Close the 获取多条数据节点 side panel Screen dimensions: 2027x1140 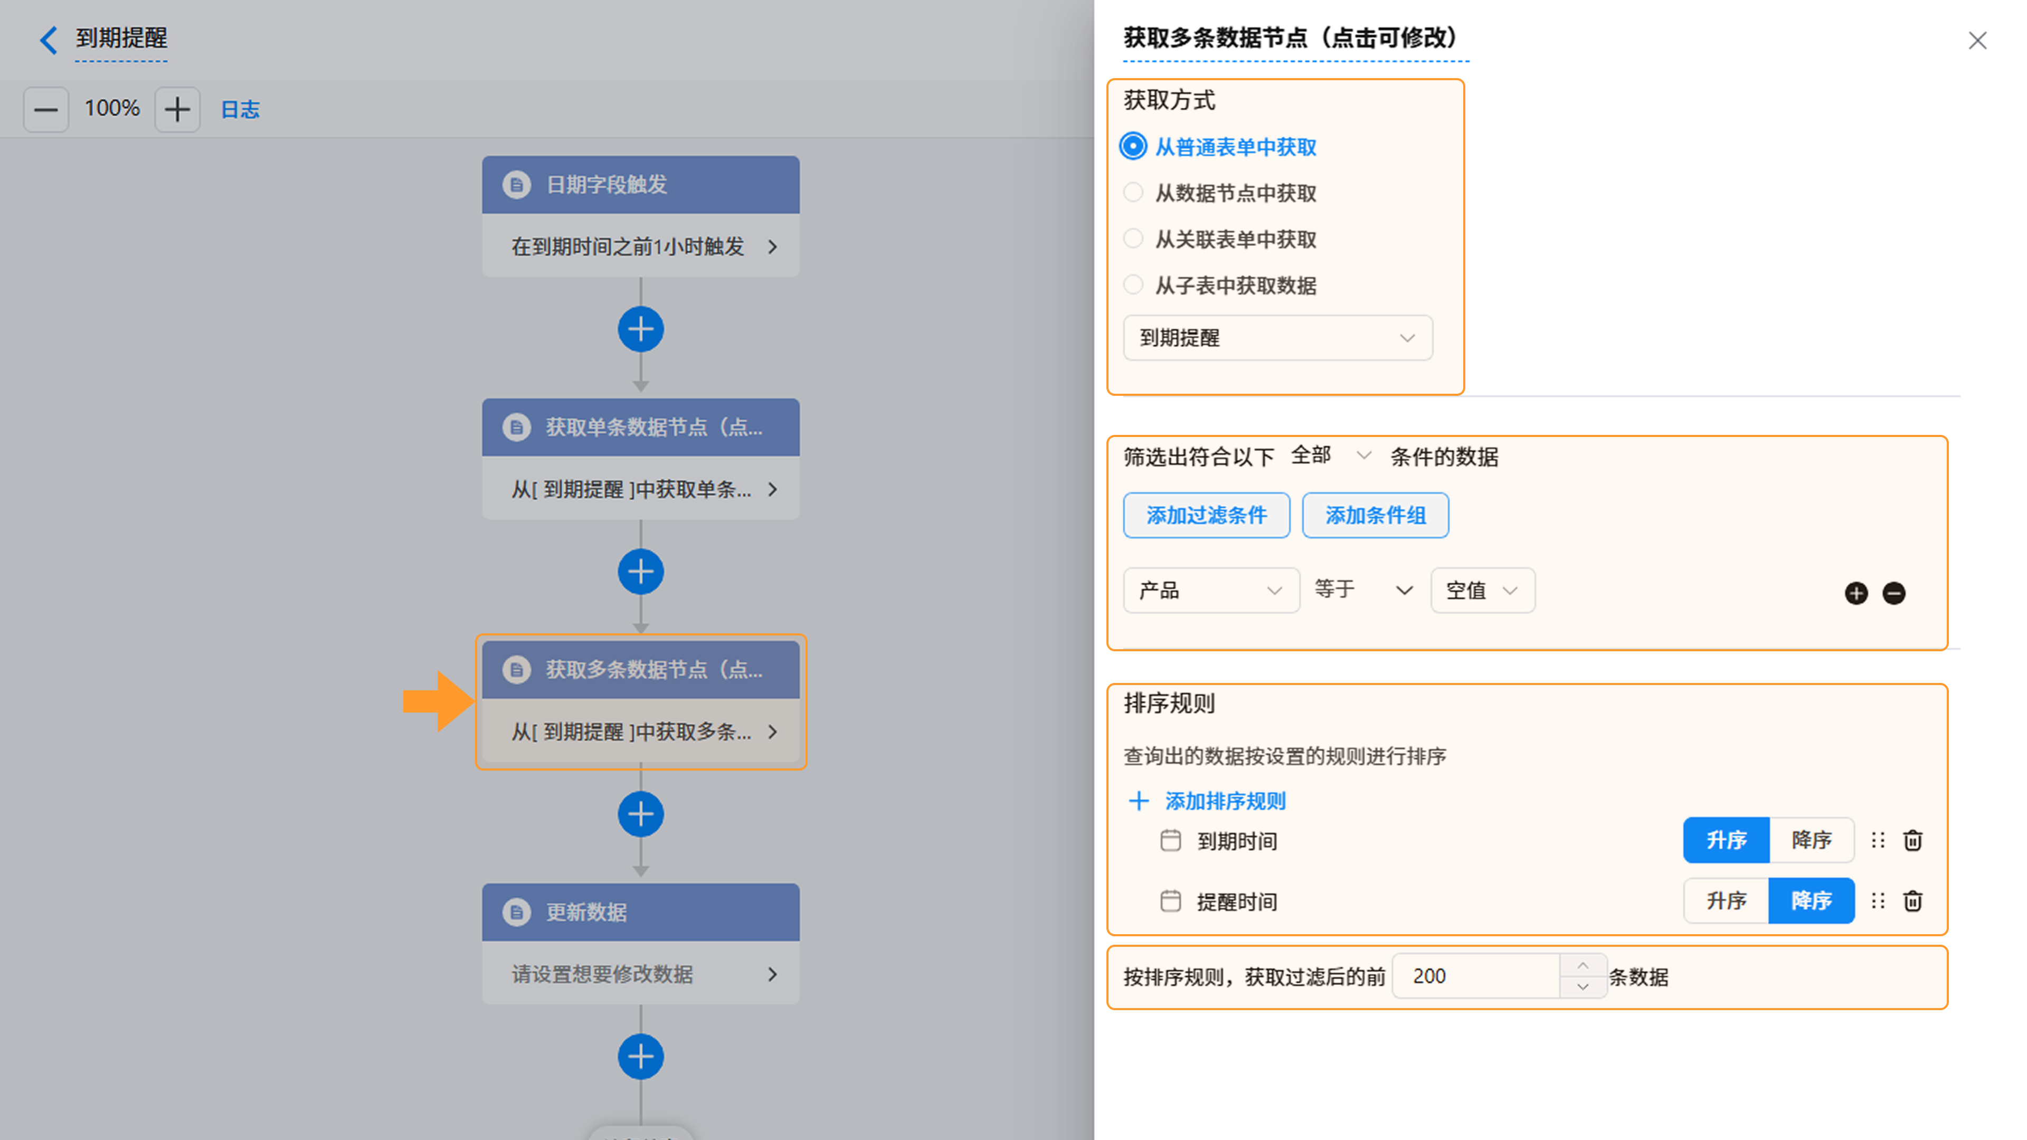[1977, 40]
